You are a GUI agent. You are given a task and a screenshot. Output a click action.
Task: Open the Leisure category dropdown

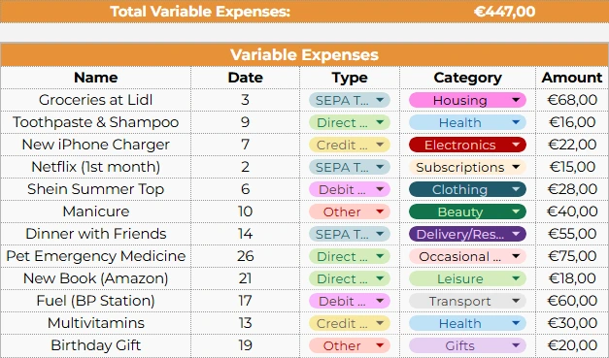coord(467,278)
